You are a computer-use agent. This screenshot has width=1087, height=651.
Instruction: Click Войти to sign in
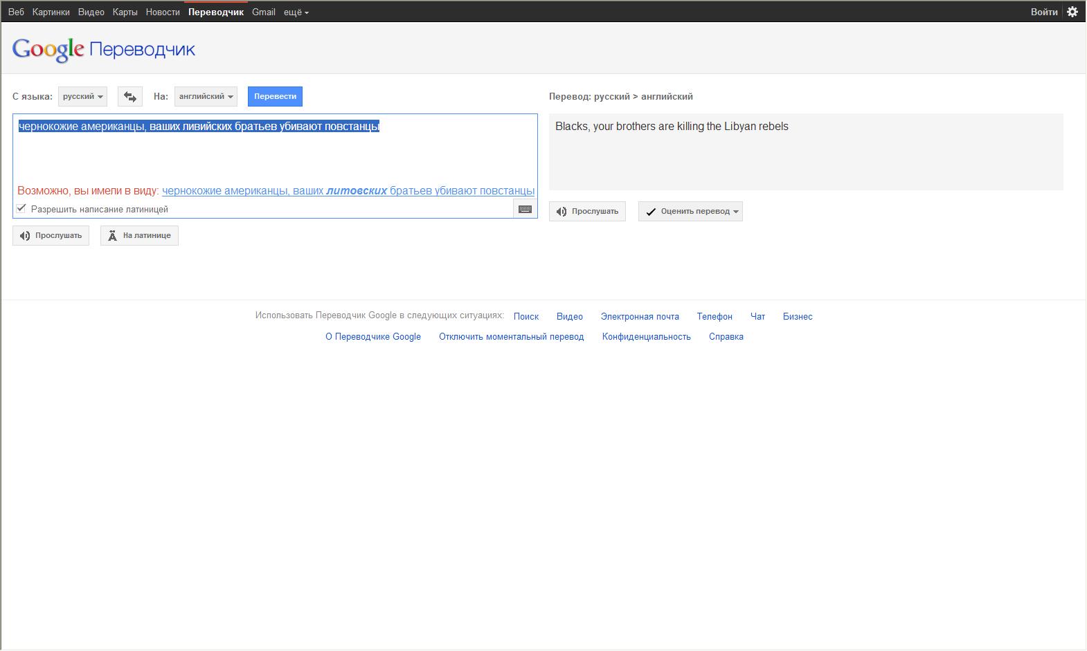click(1044, 12)
